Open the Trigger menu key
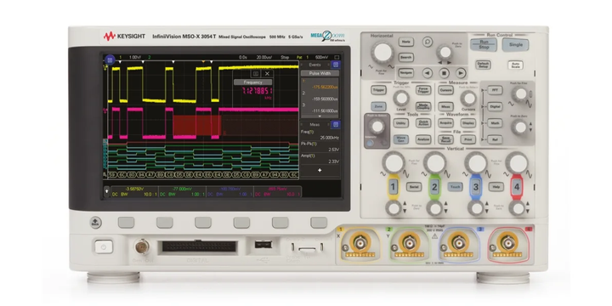612x306 pixels. [x=378, y=90]
